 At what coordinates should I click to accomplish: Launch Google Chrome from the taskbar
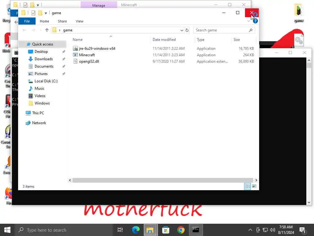(181, 230)
